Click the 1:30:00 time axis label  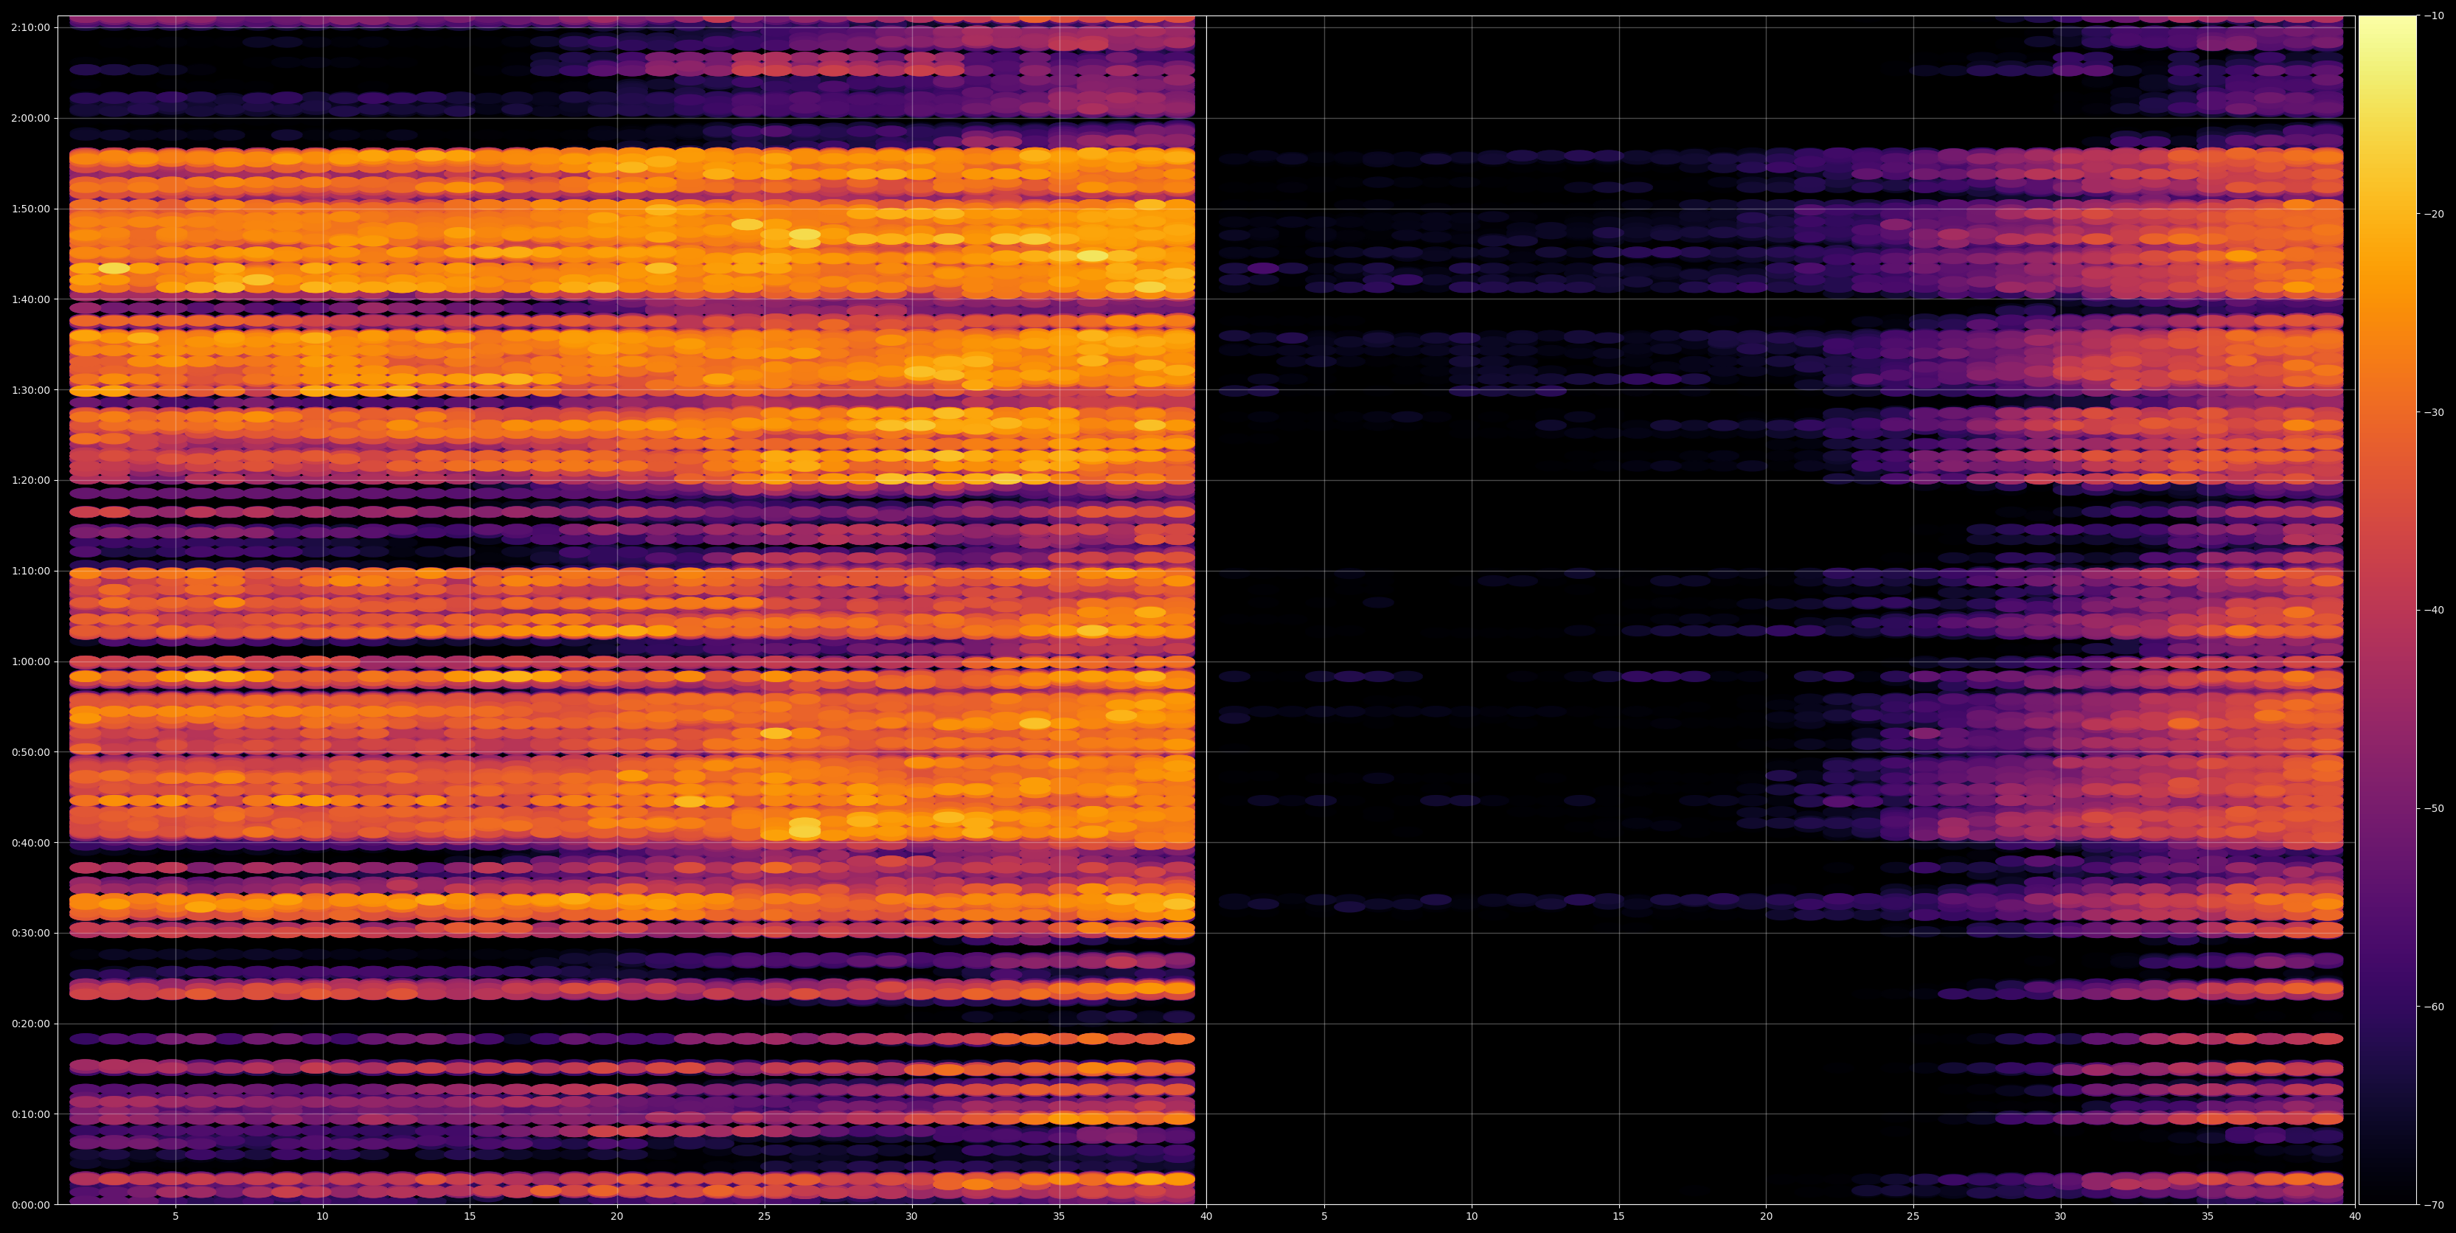30,389
